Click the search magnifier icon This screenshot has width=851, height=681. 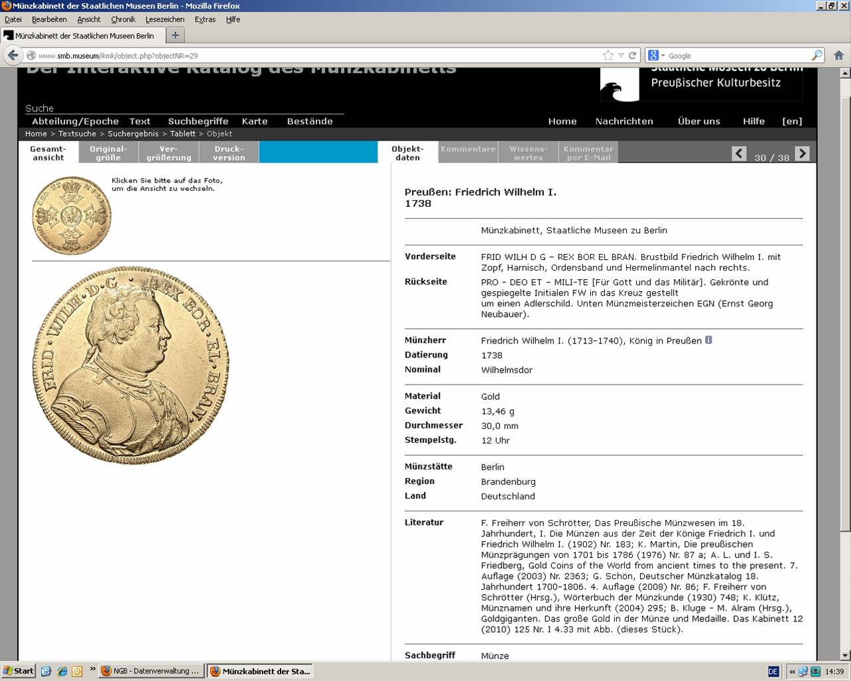click(817, 56)
